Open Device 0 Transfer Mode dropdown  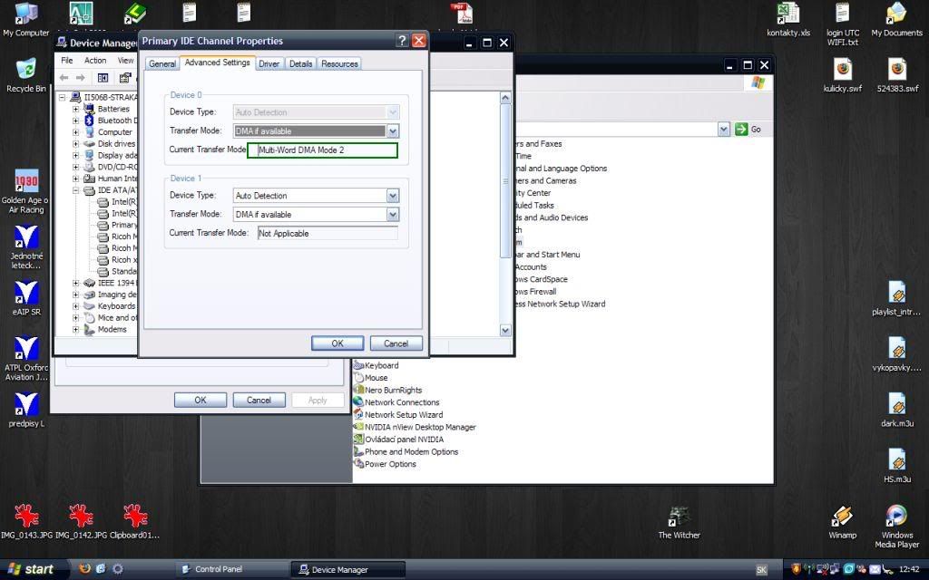393,130
